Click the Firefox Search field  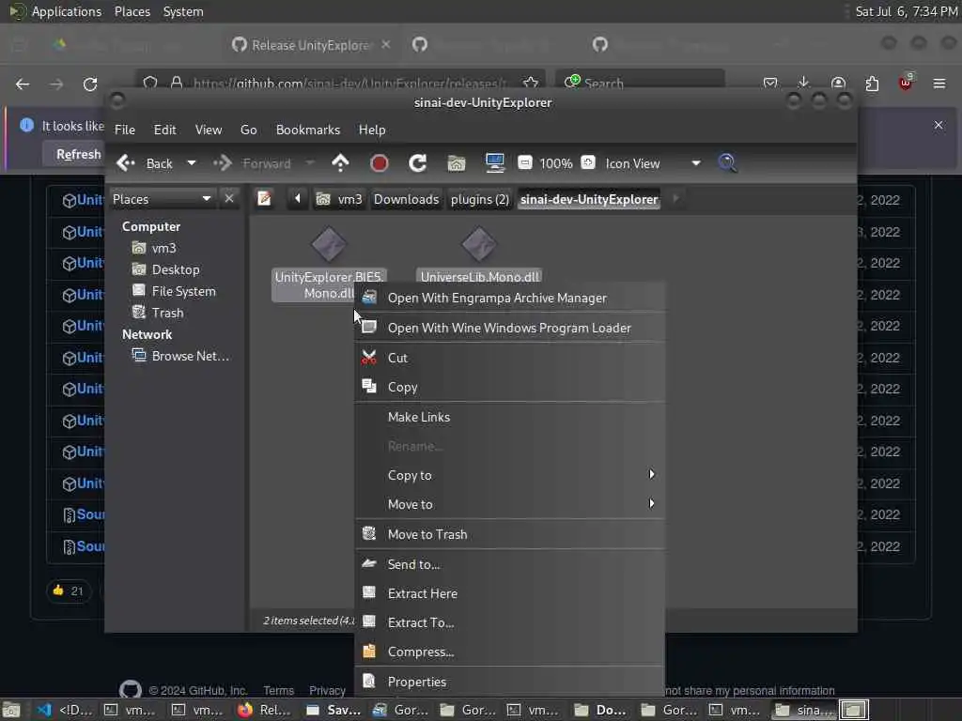click(x=641, y=83)
